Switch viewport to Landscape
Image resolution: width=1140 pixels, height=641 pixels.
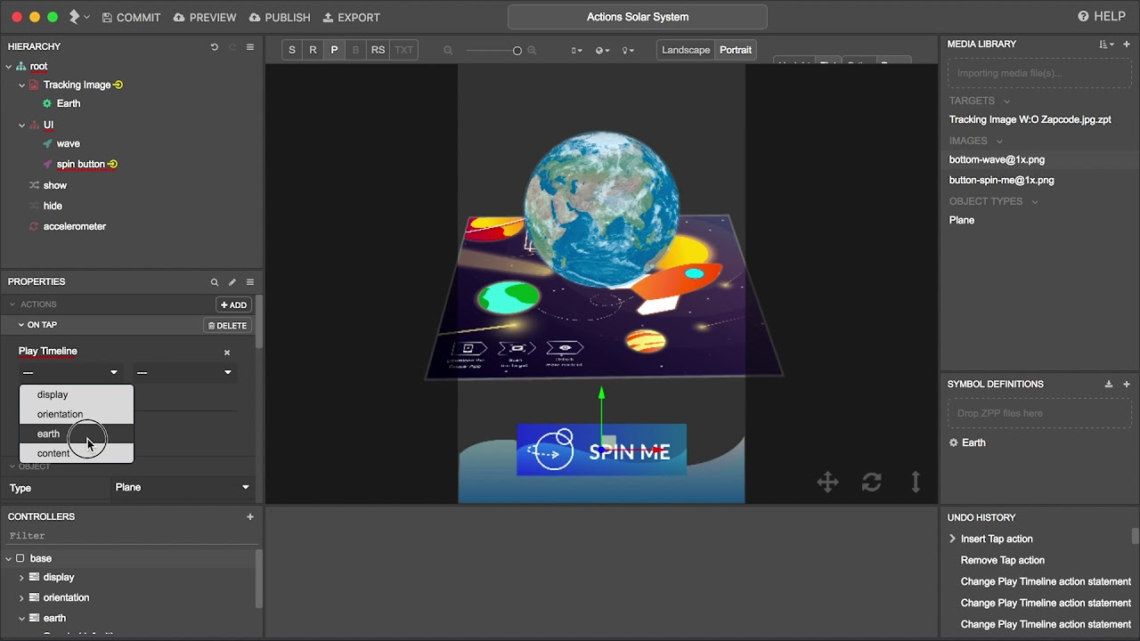686,50
